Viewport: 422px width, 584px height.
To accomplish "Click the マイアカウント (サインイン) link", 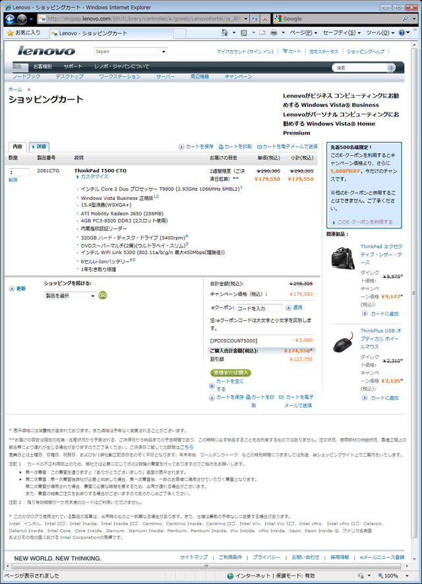I will click(245, 51).
